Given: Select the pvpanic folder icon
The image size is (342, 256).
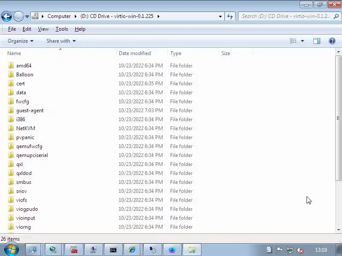Looking at the screenshot, I should point(11,137).
